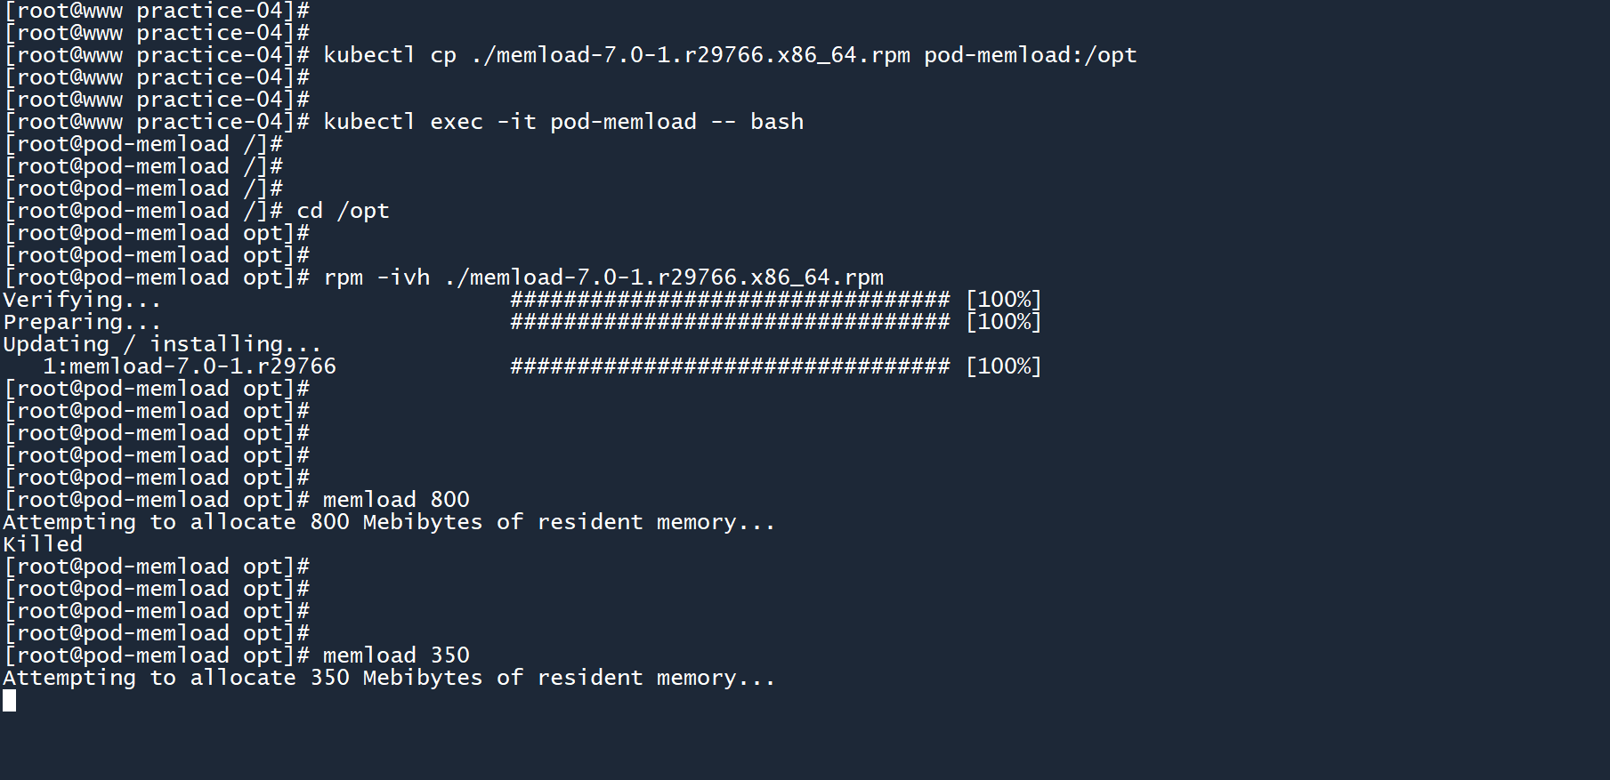Click the Preparing... status text
Image resolution: width=1610 pixels, height=780 pixels.
coord(82,322)
